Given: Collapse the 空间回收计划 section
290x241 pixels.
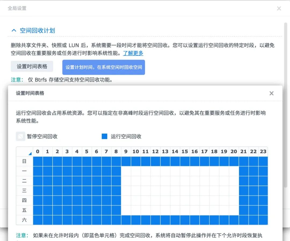Looking at the screenshot, I should coord(14,30).
